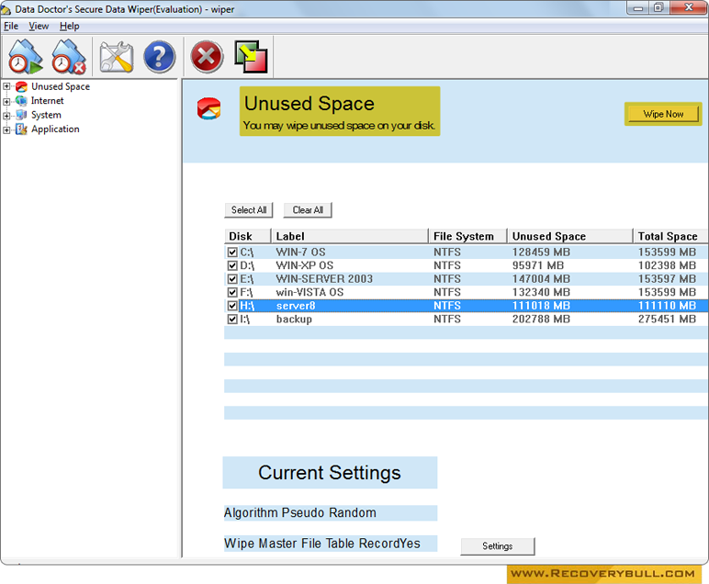Minimize the Secure Data Wiper window
The height and width of the screenshot is (584, 709).
coord(638,8)
